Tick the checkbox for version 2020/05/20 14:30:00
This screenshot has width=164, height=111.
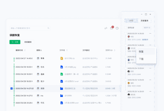[125, 92]
